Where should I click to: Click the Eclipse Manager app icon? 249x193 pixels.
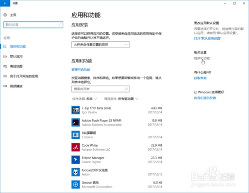76,160
